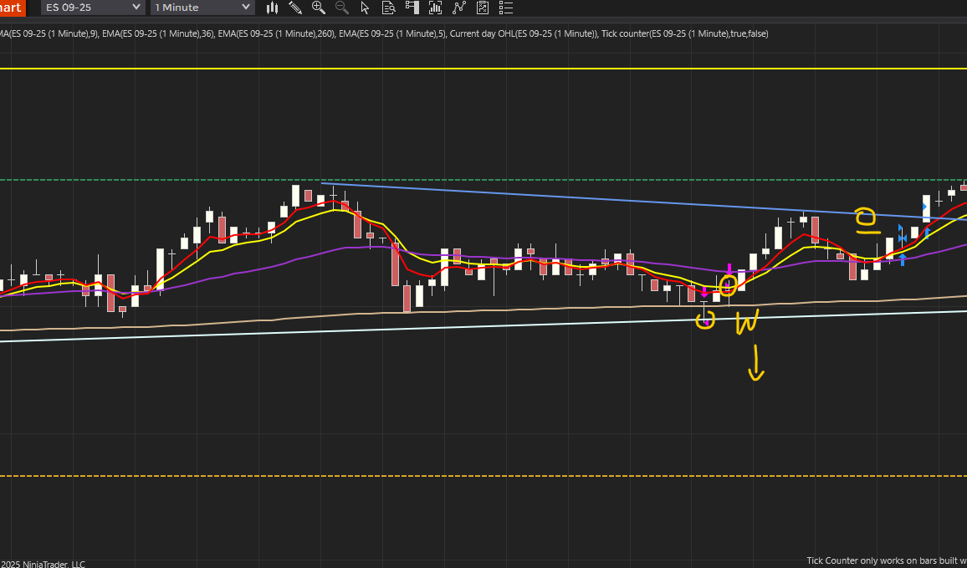This screenshot has width=967, height=568.
Task: Click the EMA 36 indicator label text
Action: 157,34
